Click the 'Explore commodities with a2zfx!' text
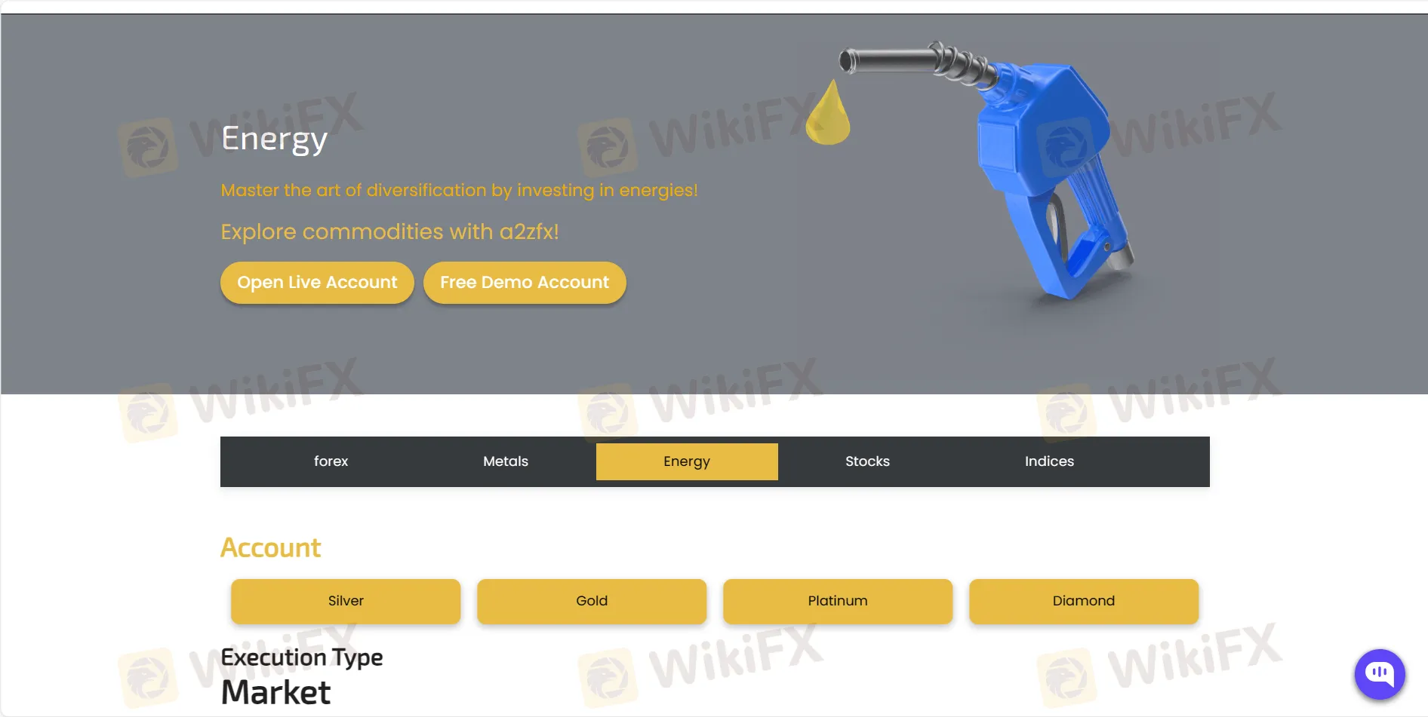 [x=389, y=231]
